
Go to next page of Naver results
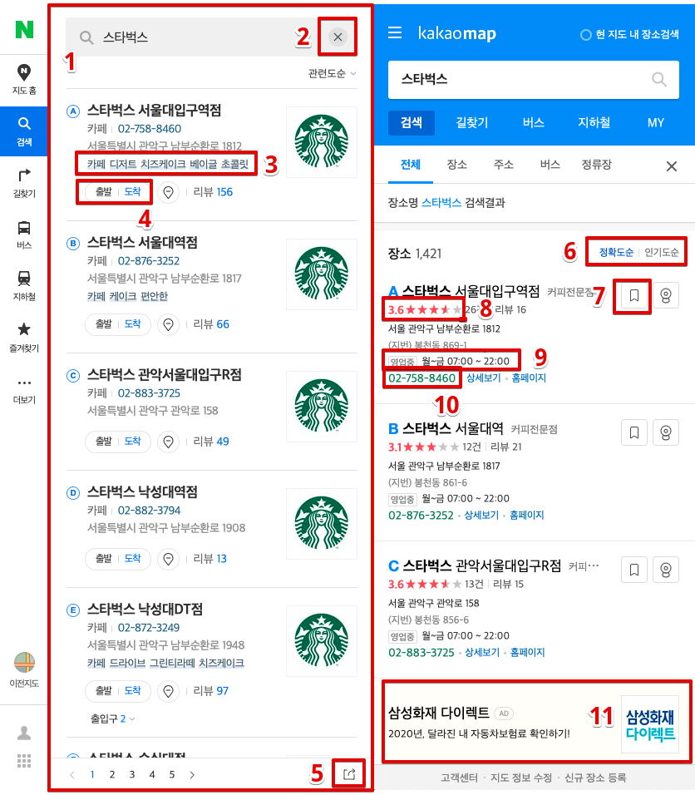192,775
